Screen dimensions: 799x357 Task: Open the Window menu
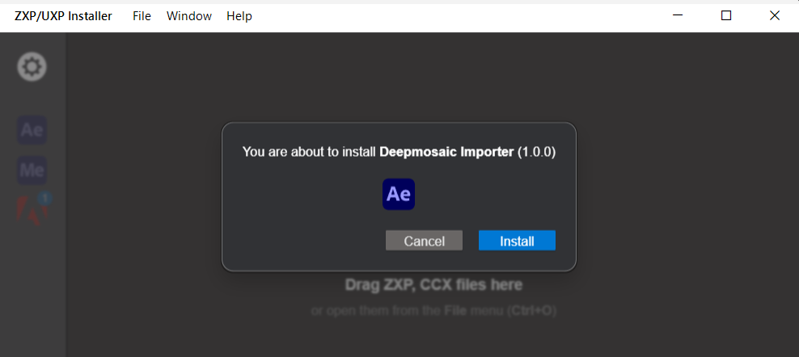click(x=189, y=16)
